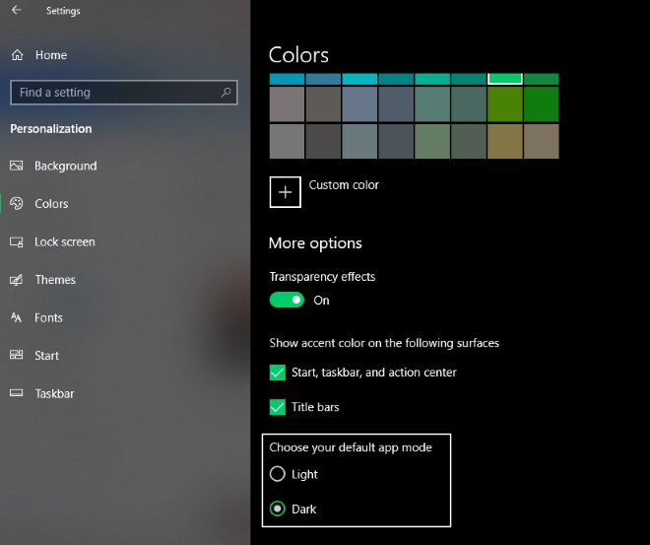Go to the Themes section
The height and width of the screenshot is (545, 650).
click(55, 280)
